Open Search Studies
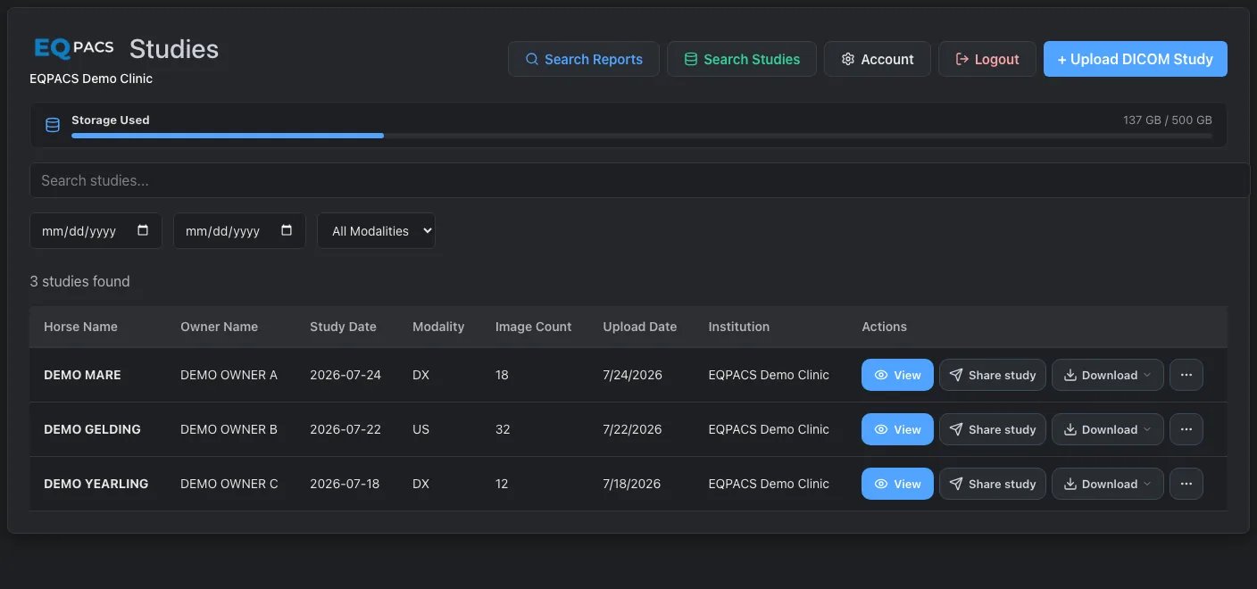This screenshot has height=589, width=1257. coord(742,59)
